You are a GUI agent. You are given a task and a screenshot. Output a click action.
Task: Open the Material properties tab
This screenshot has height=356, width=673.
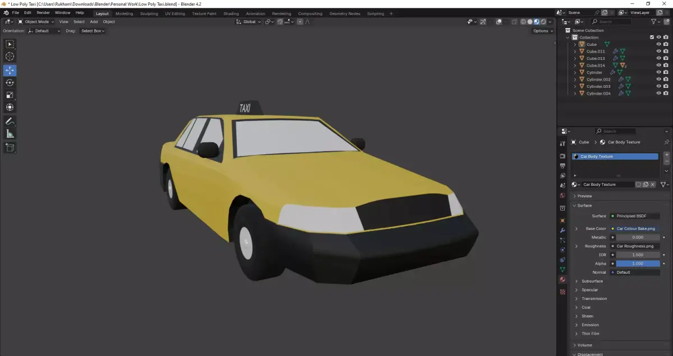point(563,279)
